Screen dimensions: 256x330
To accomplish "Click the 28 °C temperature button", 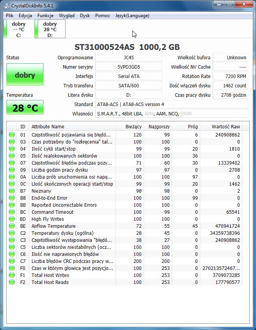I will [x=25, y=108].
